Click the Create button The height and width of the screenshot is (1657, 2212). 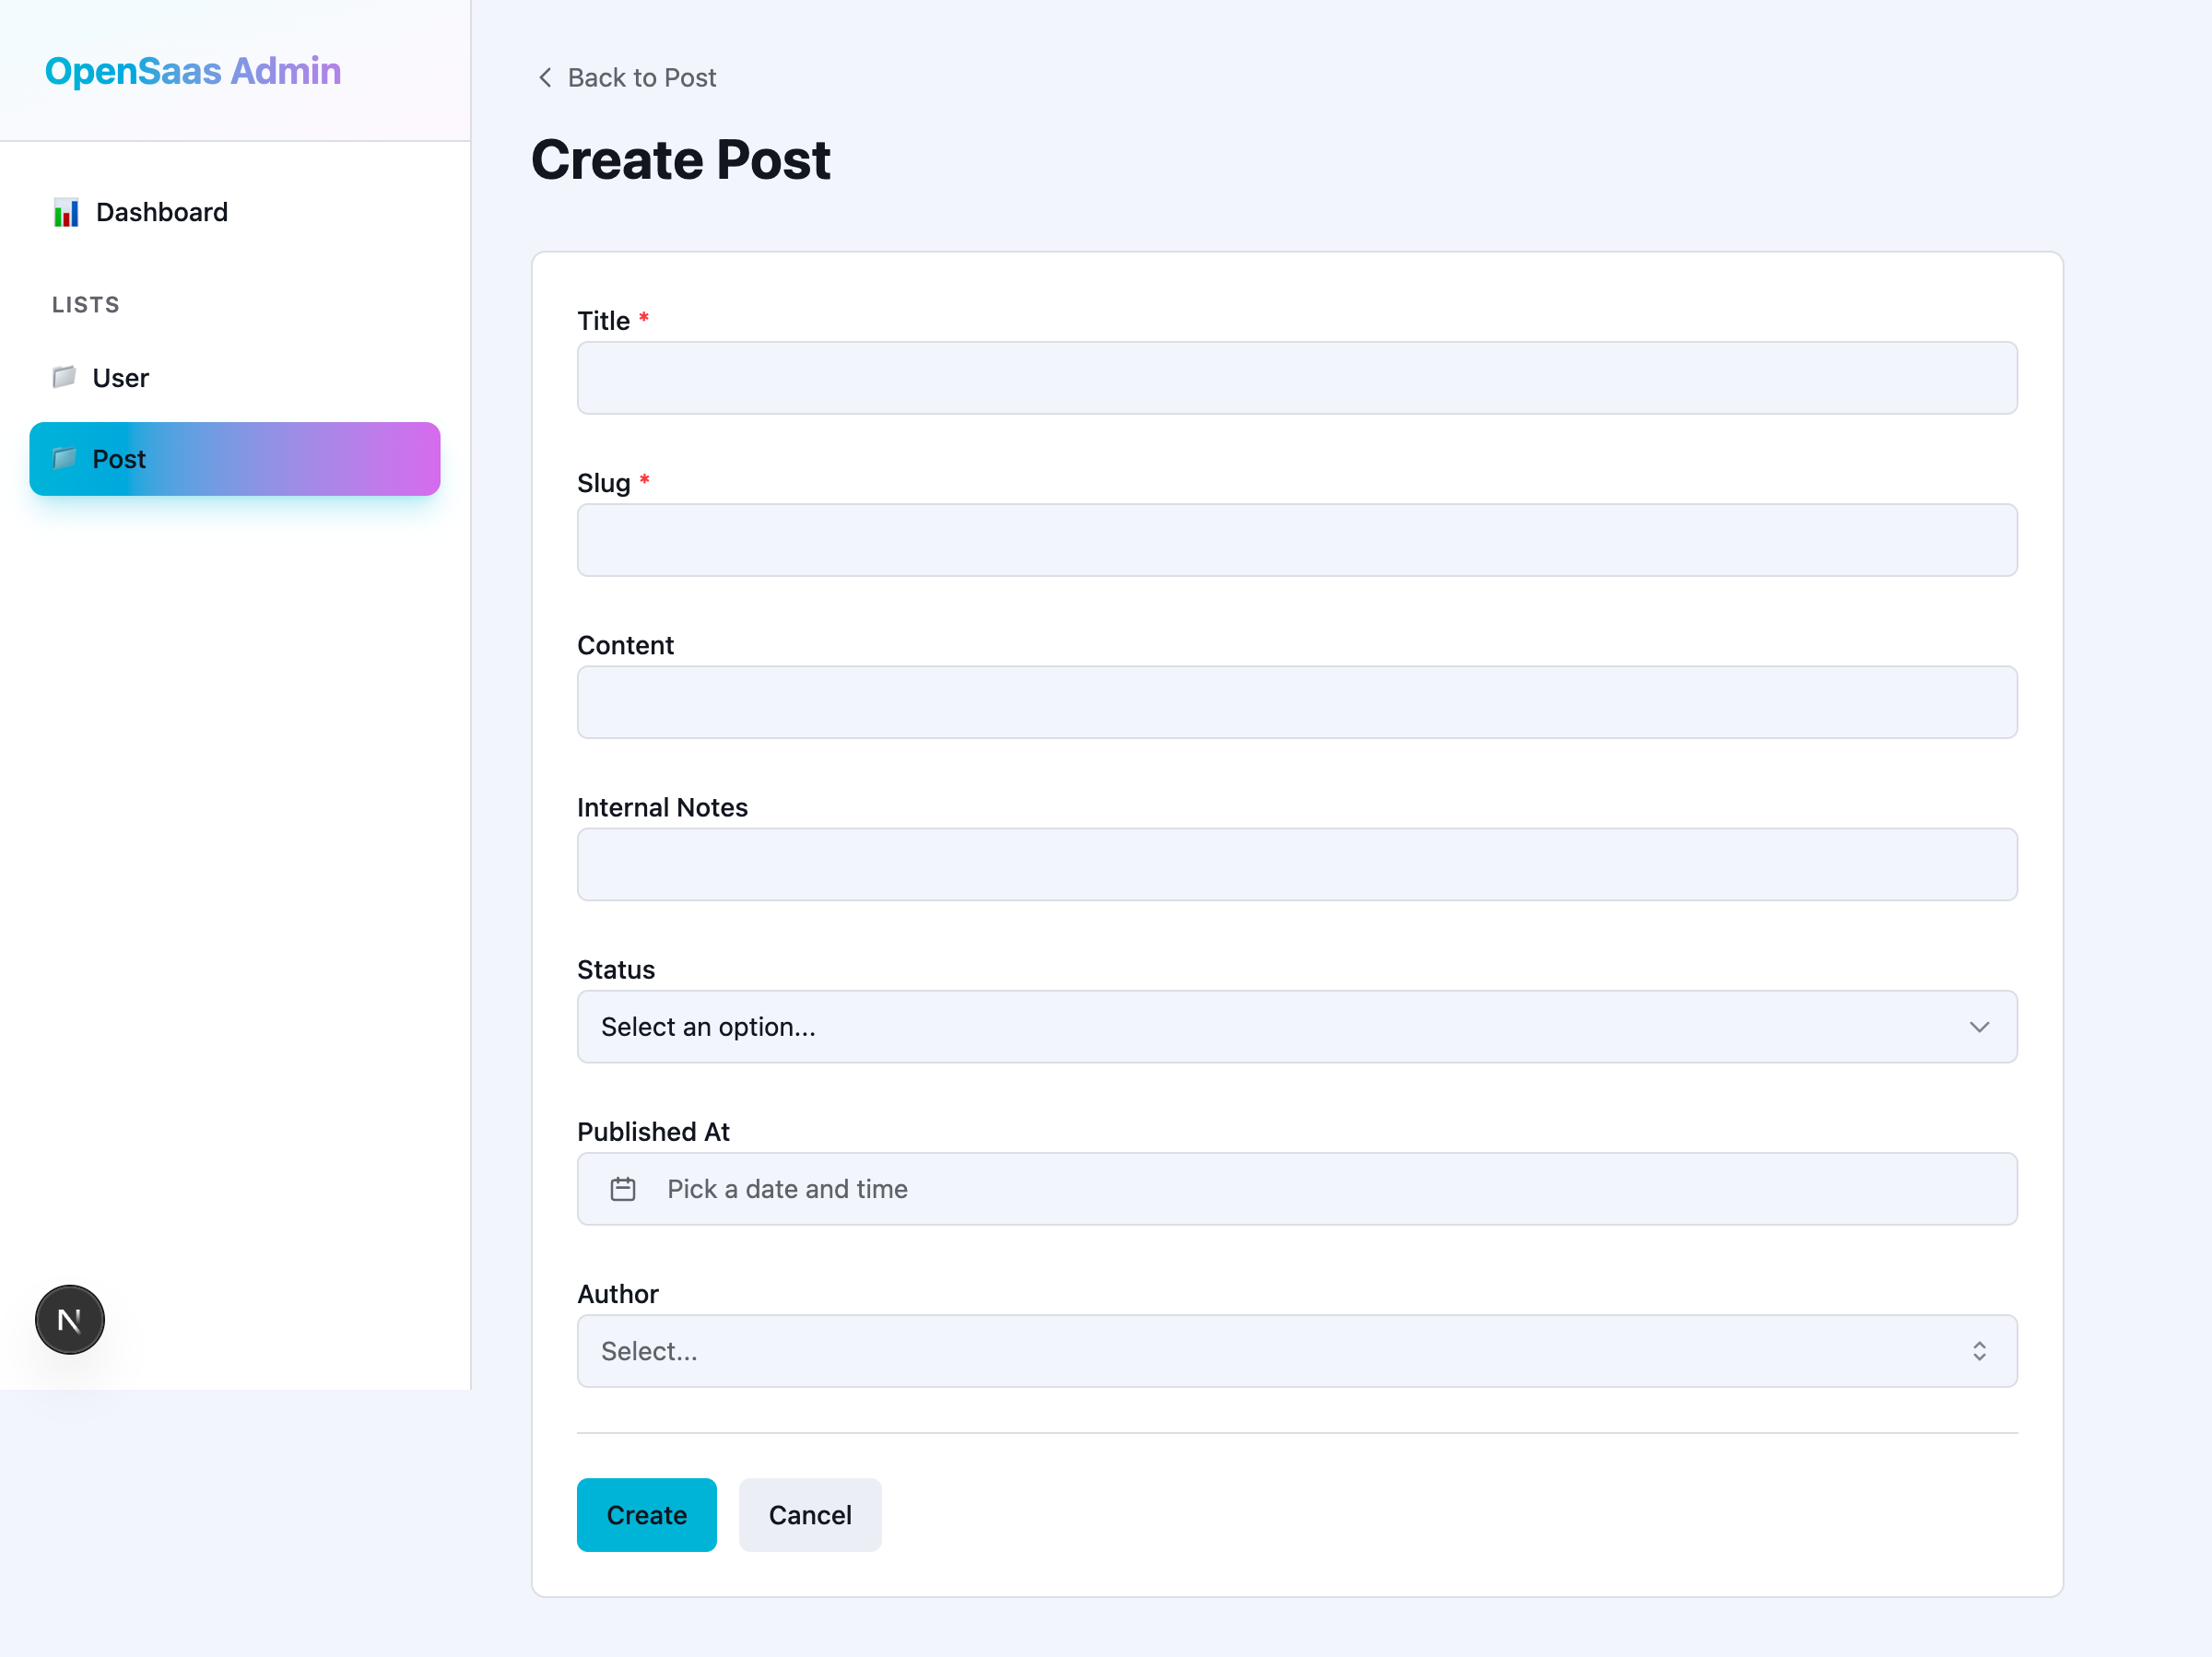(646, 1514)
